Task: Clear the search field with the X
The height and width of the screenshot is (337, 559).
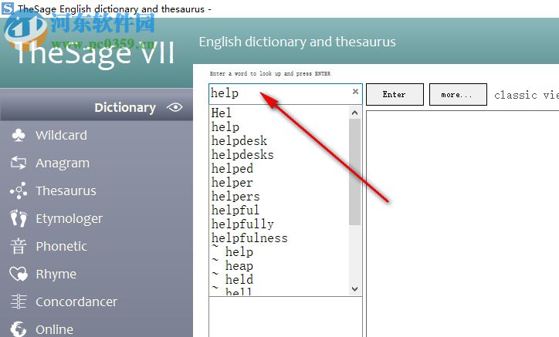Action: coord(355,92)
